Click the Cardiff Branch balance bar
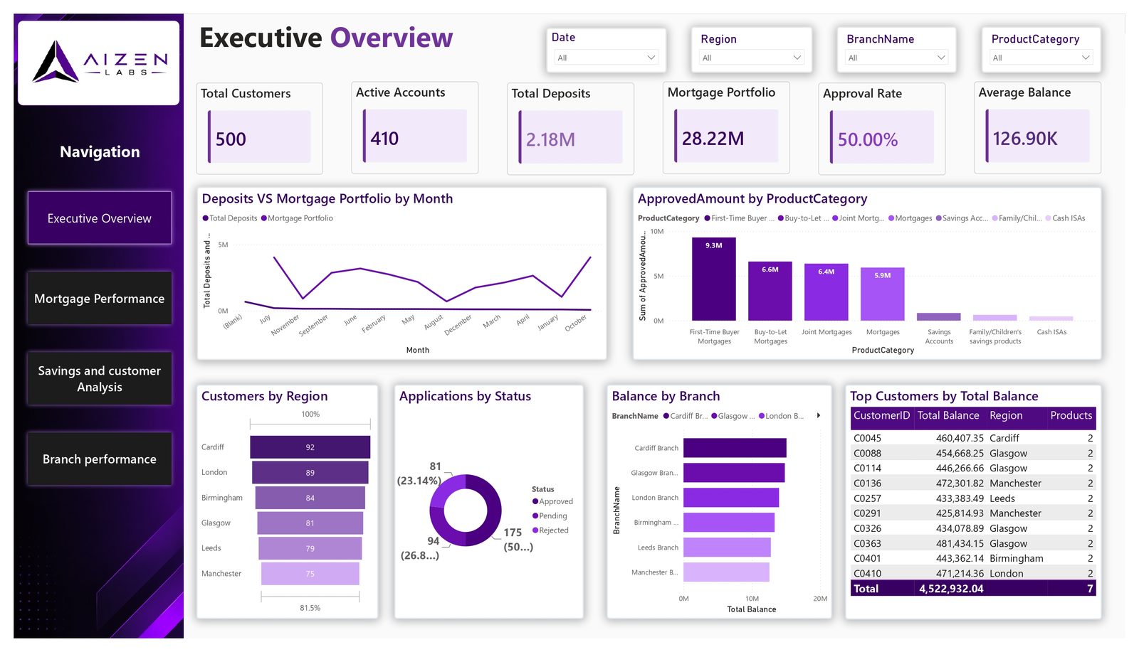The image size is (1139, 652). click(735, 448)
